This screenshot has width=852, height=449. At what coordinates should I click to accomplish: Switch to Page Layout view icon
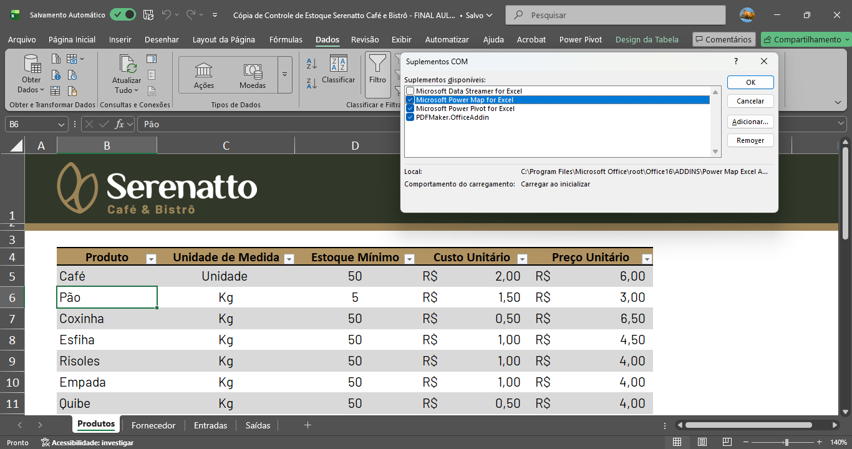pyautogui.click(x=702, y=442)
